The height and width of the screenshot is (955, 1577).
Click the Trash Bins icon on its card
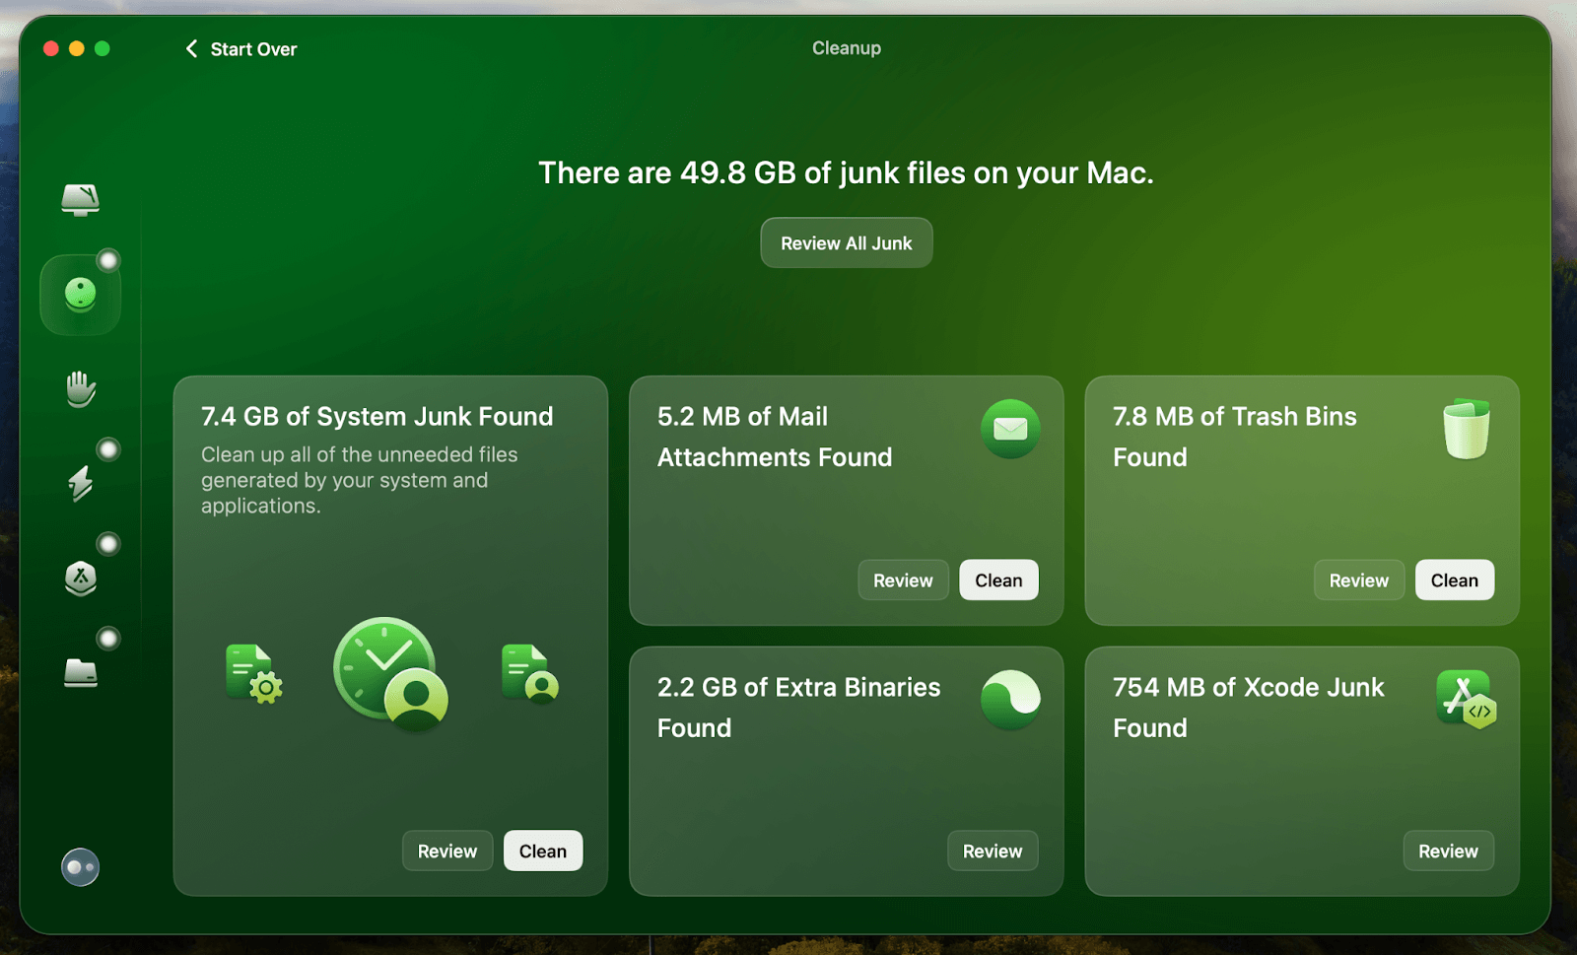(x=1466, y=430)
